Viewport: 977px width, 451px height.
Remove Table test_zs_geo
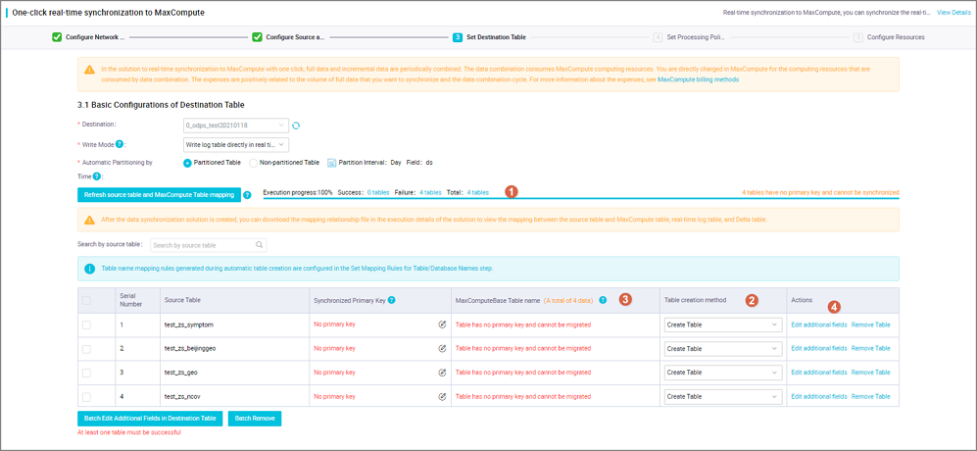click(870, 373)
